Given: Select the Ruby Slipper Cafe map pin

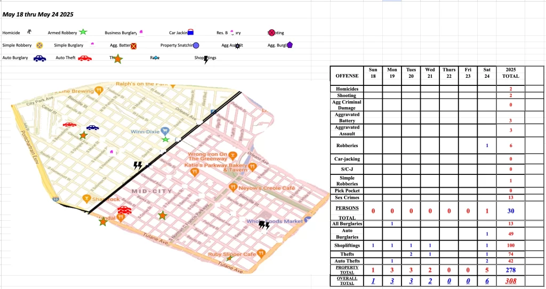Looking at the screenshot, I should click(x=261, y=253).
